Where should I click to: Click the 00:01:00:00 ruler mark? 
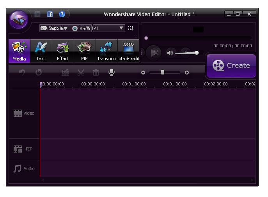(134, 84)
